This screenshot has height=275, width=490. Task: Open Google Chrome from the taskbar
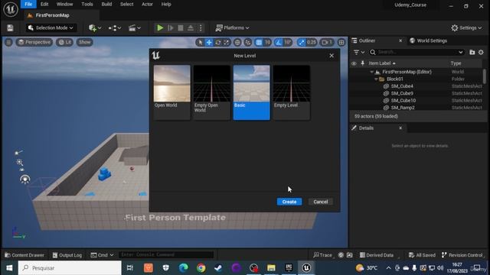click(x=201, y=268)
